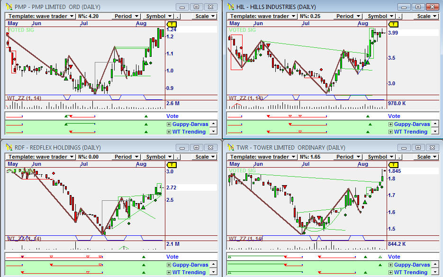Expand Guppy-Darvas row in PMP window
443x277 pixels.
point(169,124)
